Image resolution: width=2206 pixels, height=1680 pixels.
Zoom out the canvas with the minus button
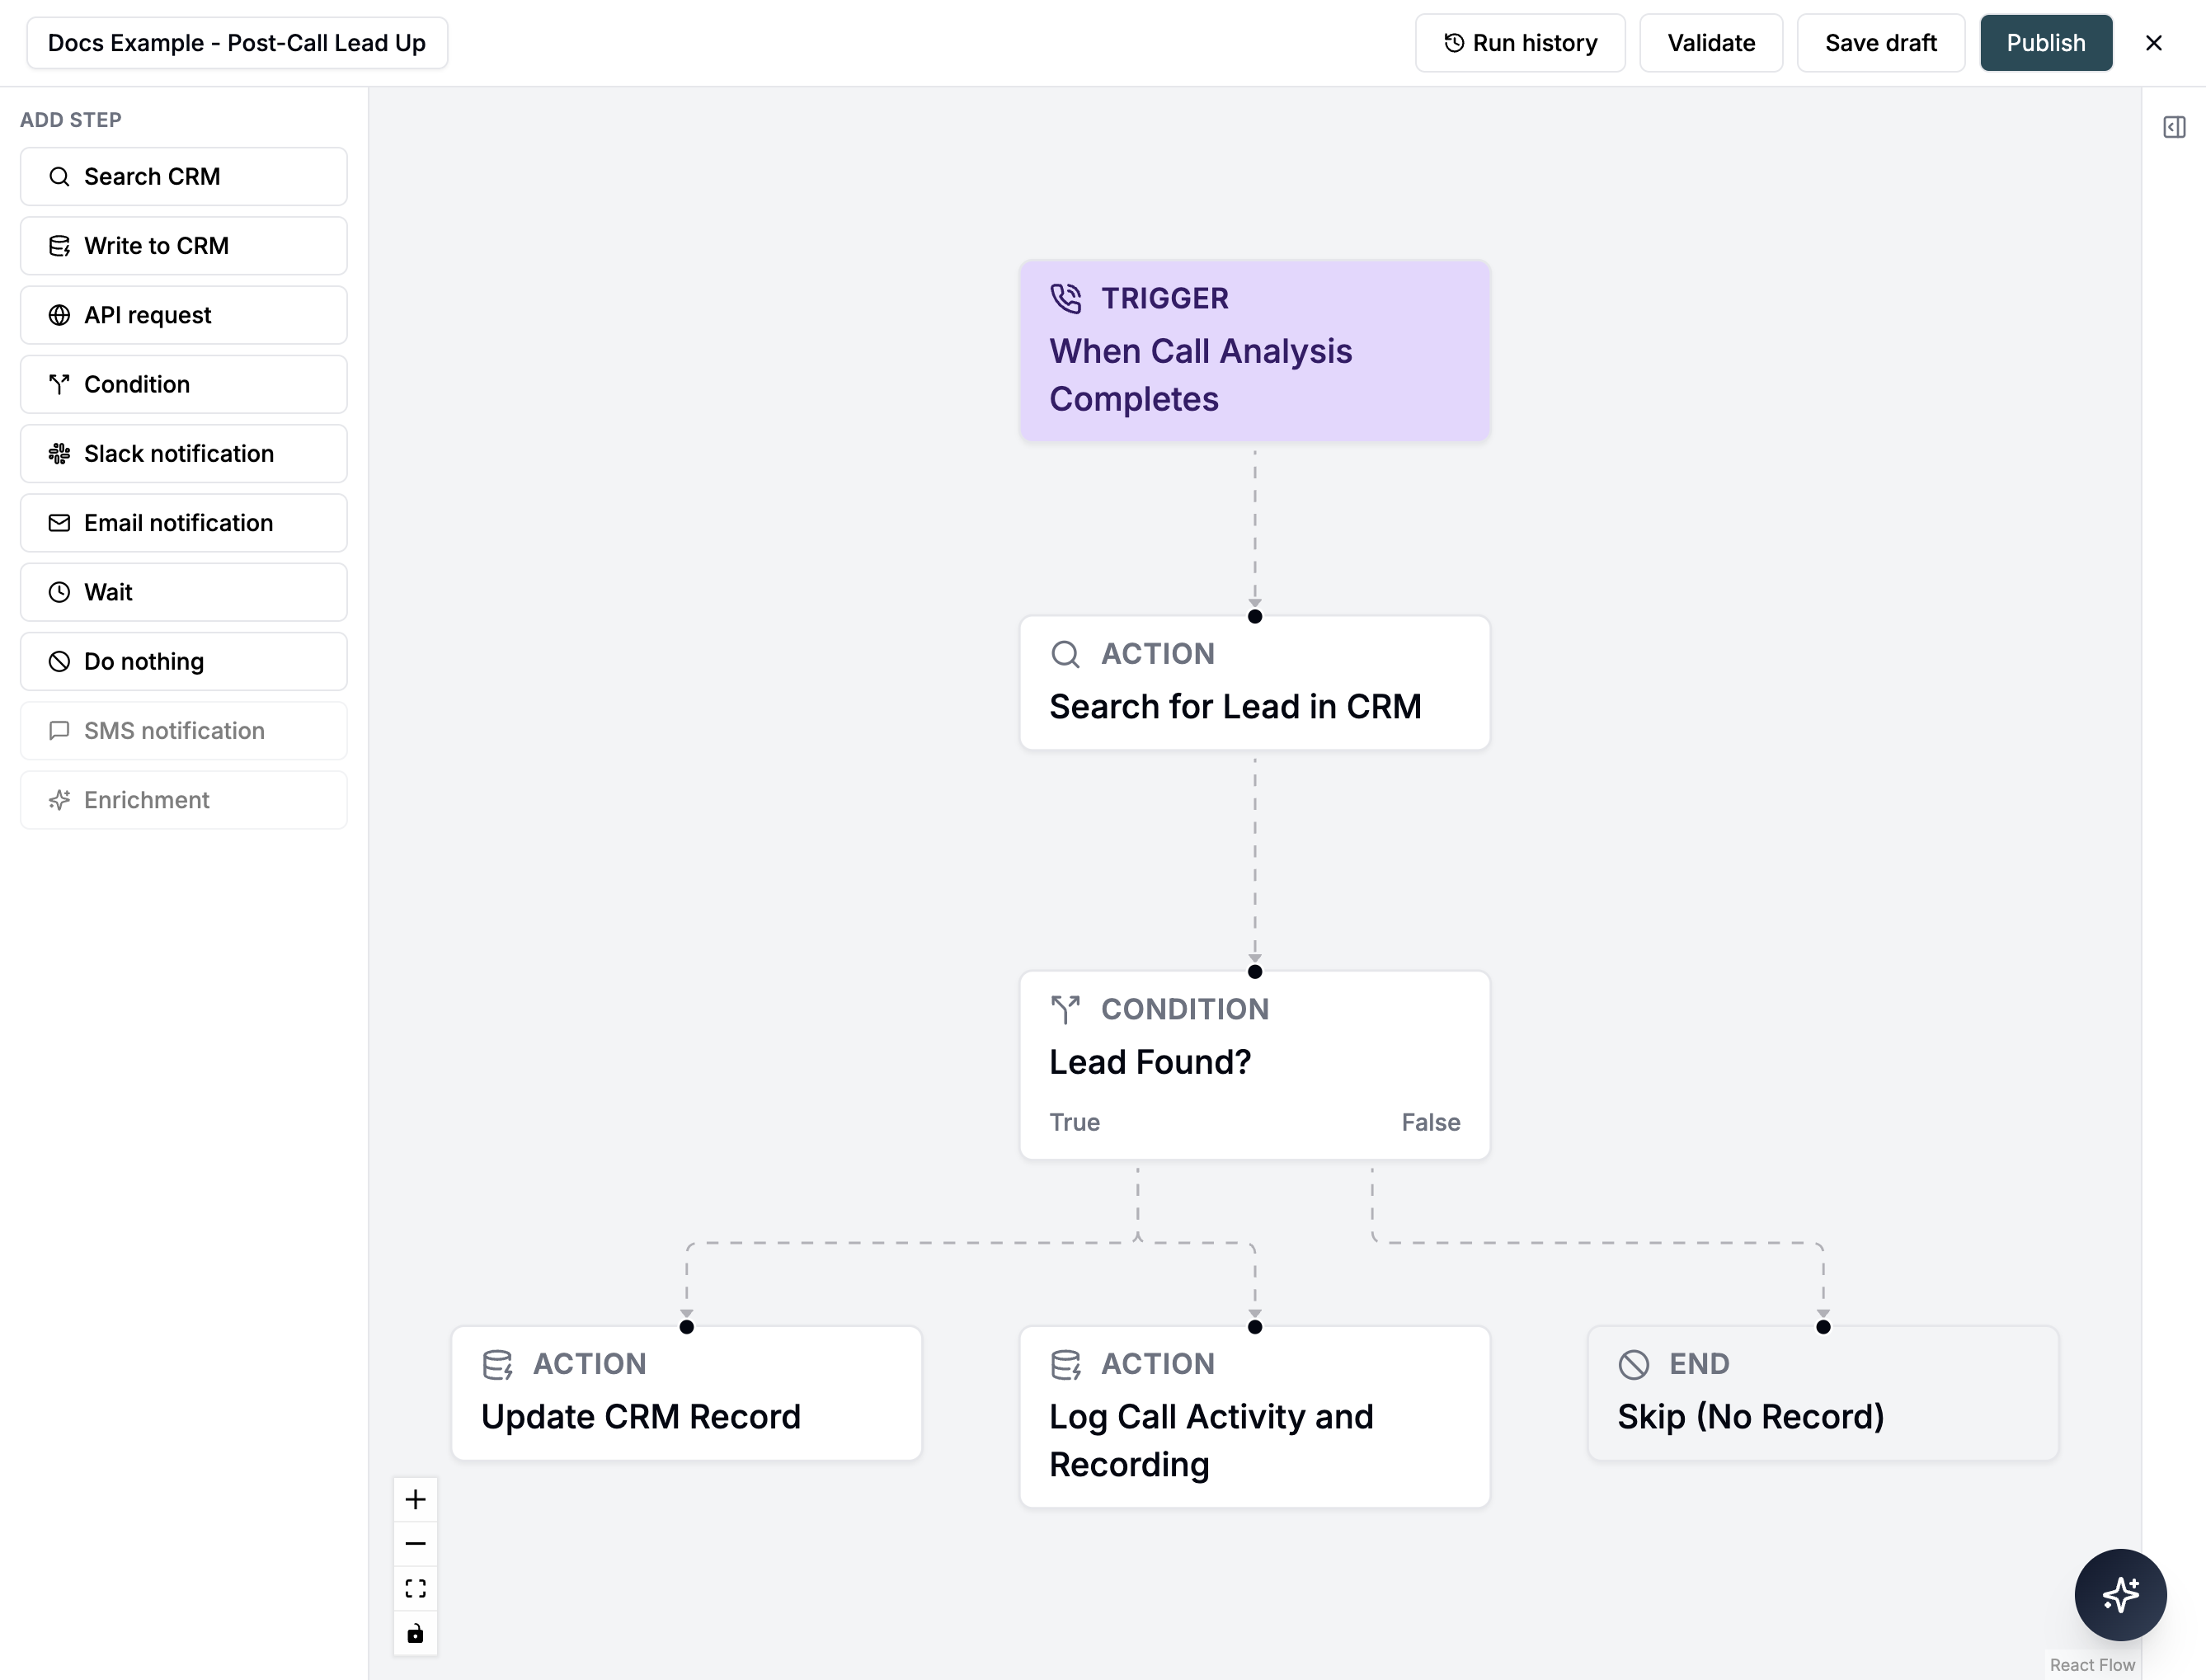[415, 1544]
